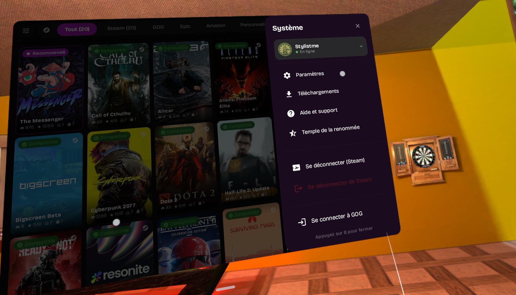Open the Cyberpunk 2077 game card
This screenshot has height=295, width=516.
(x=120, y=175)
